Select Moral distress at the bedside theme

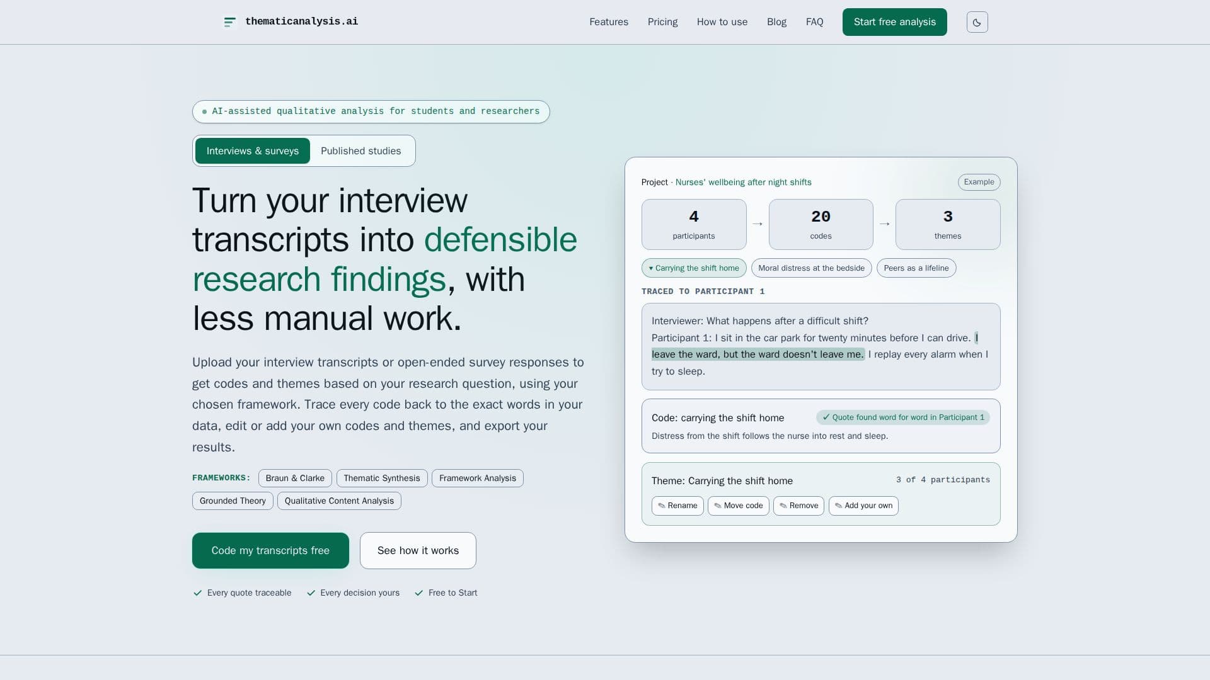pyautogui.click(x=811, y=268)
